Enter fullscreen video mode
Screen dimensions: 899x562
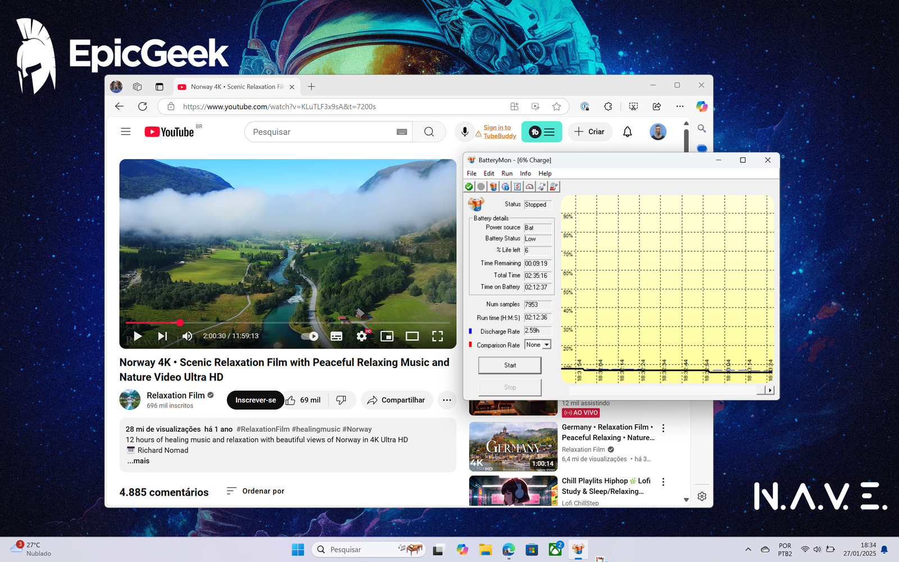437,336
